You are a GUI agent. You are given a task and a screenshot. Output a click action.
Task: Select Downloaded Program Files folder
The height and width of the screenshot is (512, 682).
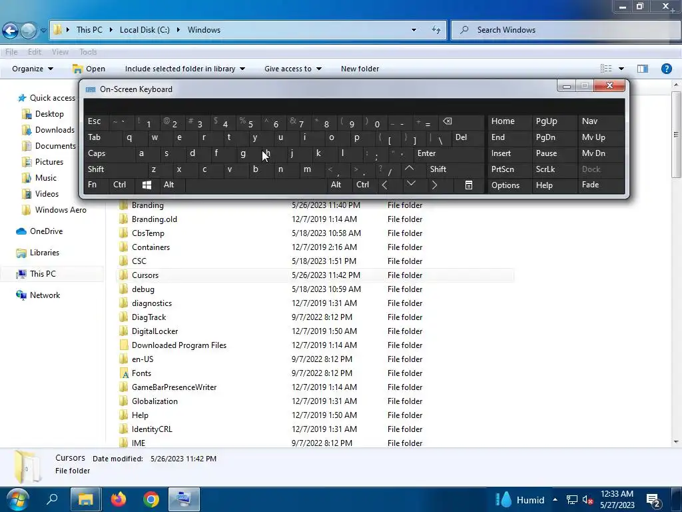[179, 345]
